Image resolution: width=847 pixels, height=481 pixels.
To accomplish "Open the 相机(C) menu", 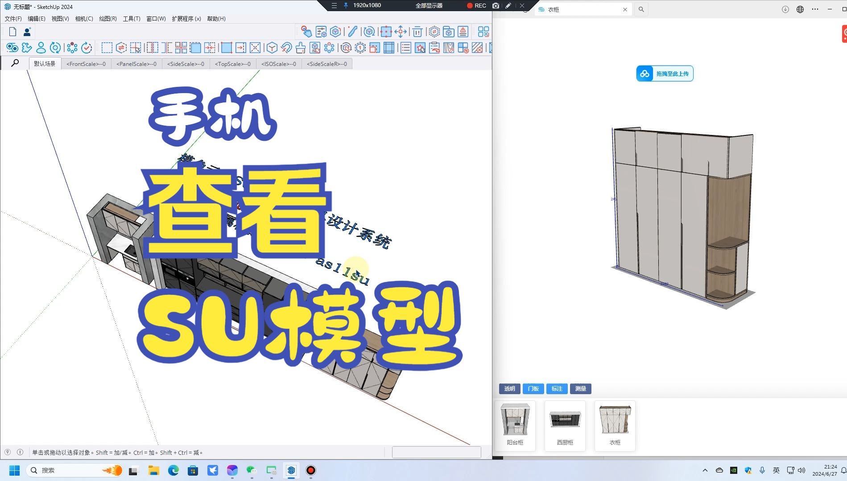I will coord(84,19).
